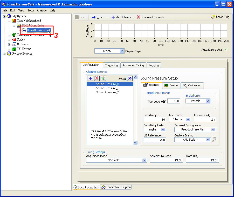Screen dimensions: 234x197
Task: Expand the IVI Drivers tree node
Action: pyautogui.click(x=9, y=49)
